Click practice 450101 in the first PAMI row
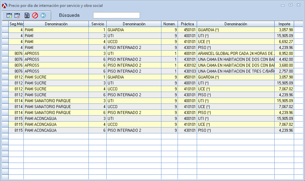 coord(187,30)
